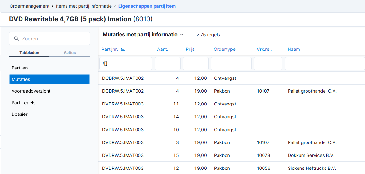Click the sort icon next to Partijnr.

coord(123,50)
